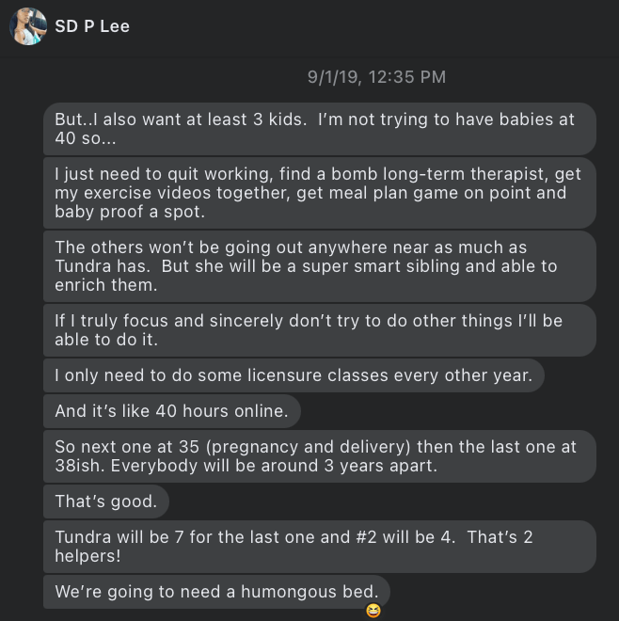Click the word "Tundra" in the sibling message
Image resolution: width=619 pixels, height=621 pixels.
coord(86,266)
